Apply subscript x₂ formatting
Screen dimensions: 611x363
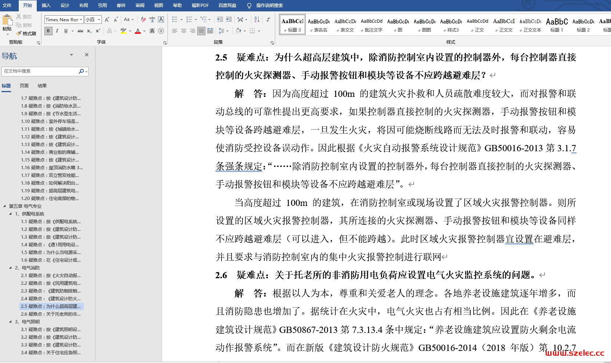(x=89, y=31)
